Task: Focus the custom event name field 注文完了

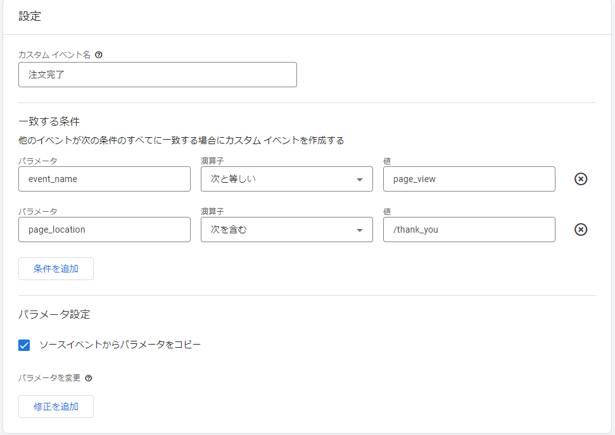Action: click(158, 75)
